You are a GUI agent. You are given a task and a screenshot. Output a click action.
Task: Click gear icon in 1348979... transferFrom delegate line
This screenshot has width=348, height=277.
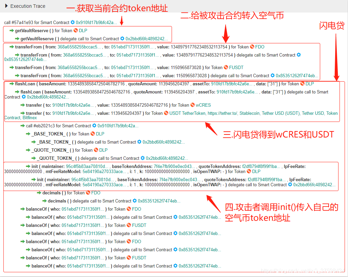point(299,55)
